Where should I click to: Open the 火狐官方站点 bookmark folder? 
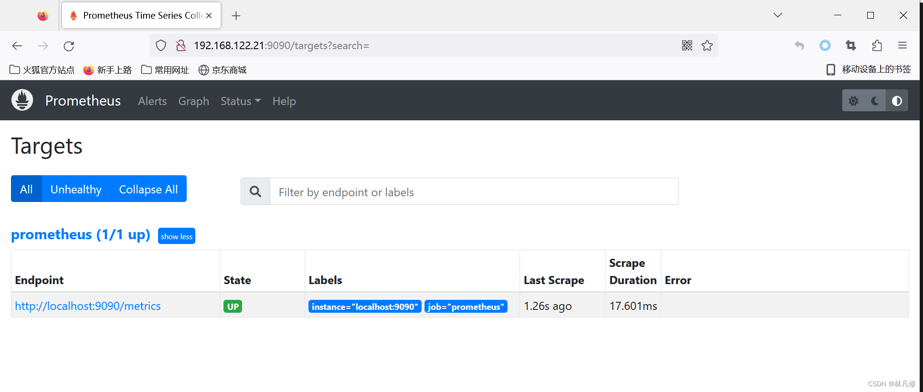[x=42, y=70]
